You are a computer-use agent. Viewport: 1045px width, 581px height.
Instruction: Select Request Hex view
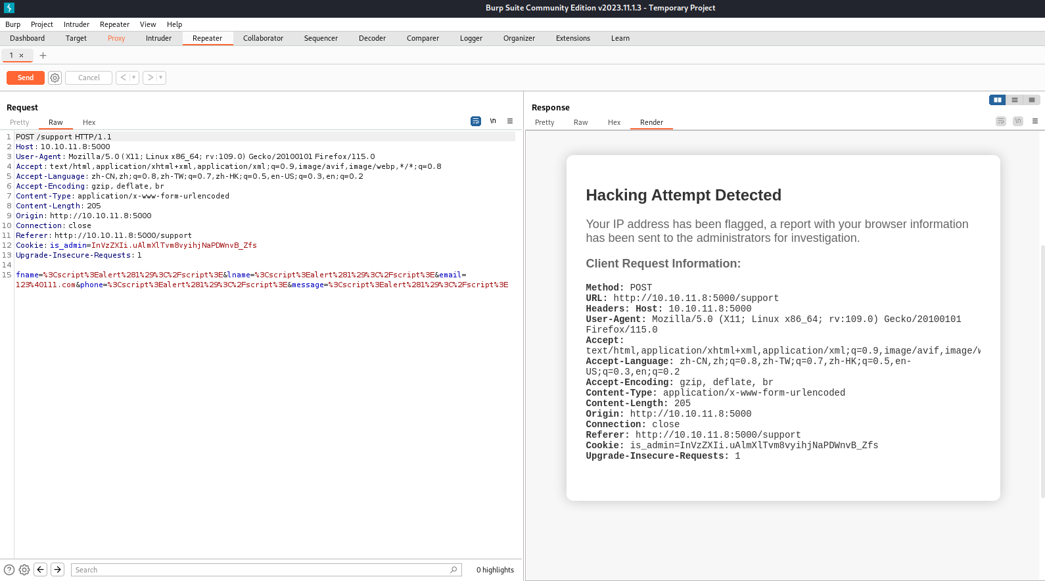89,122
